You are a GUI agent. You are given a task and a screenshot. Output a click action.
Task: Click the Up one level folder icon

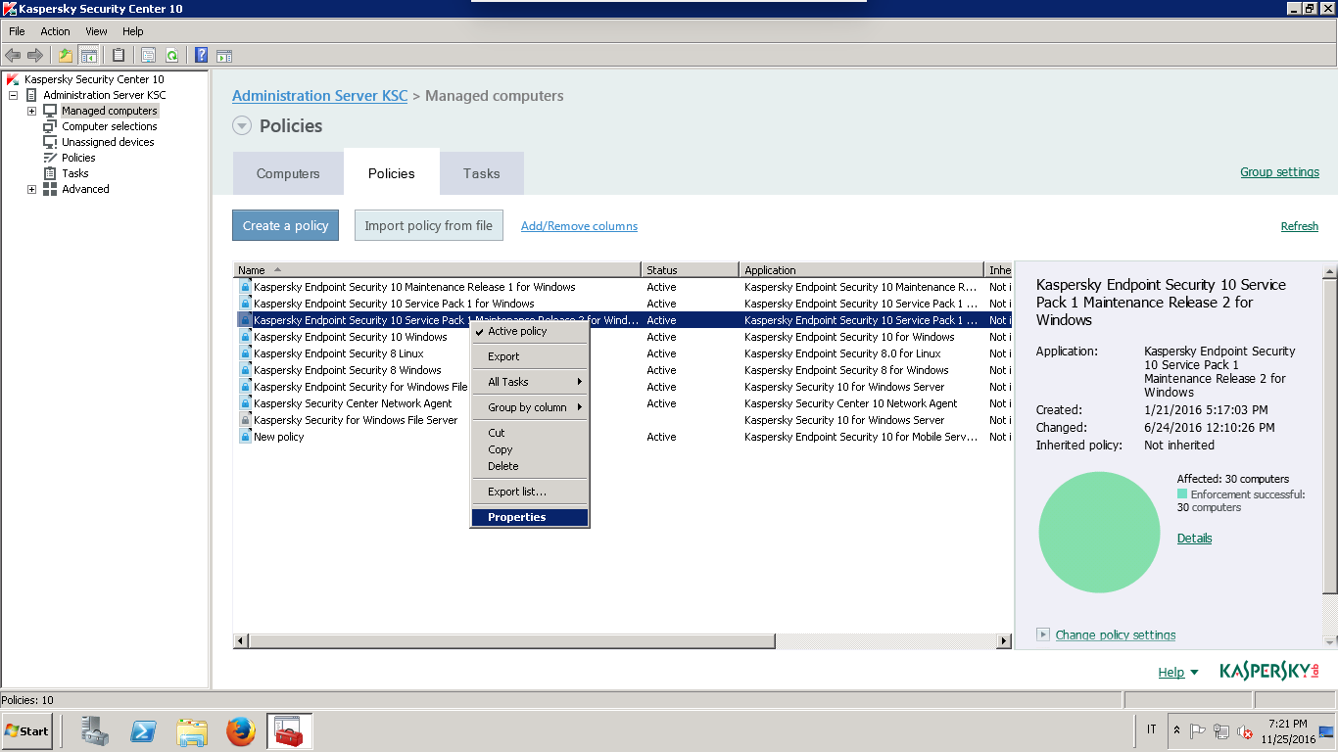coord(66,55)
